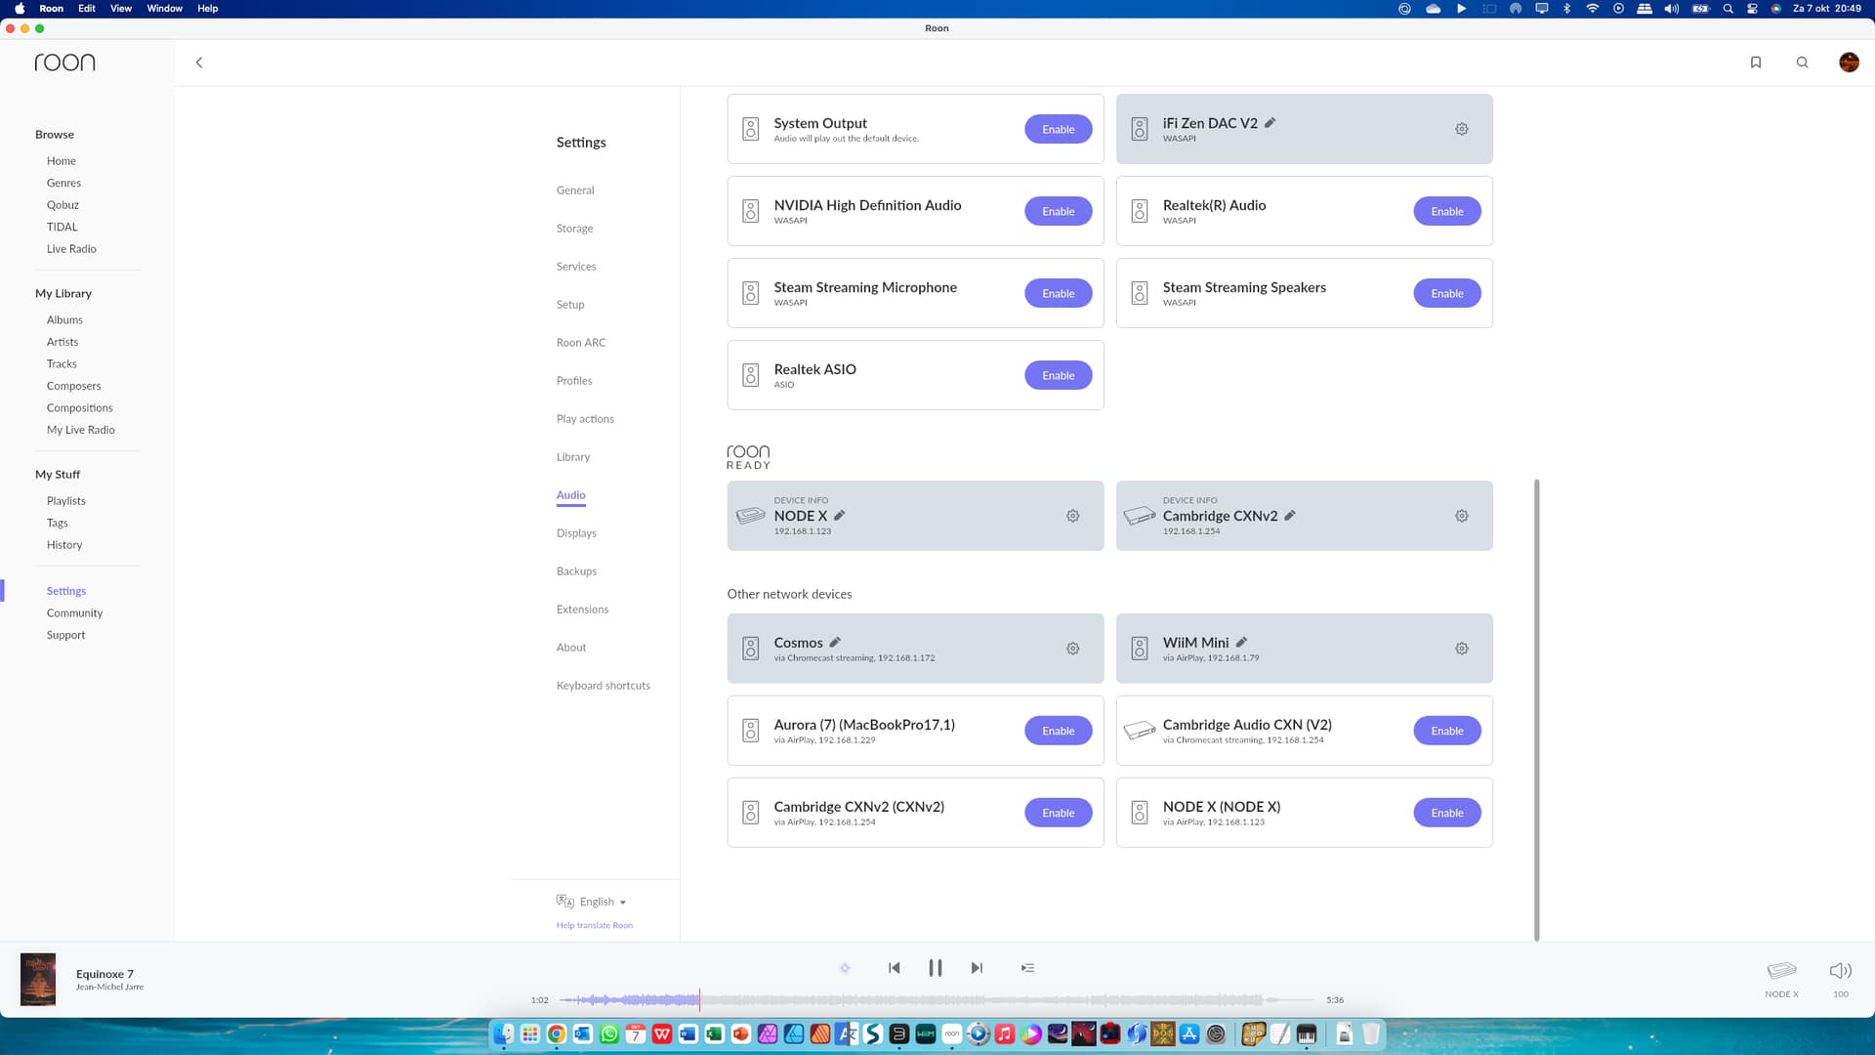Enable Aurora (7) MacBookPro AirPlay device

(1058, 731)
